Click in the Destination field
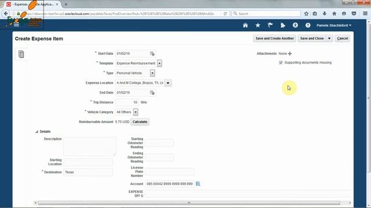 coord(88,172)
